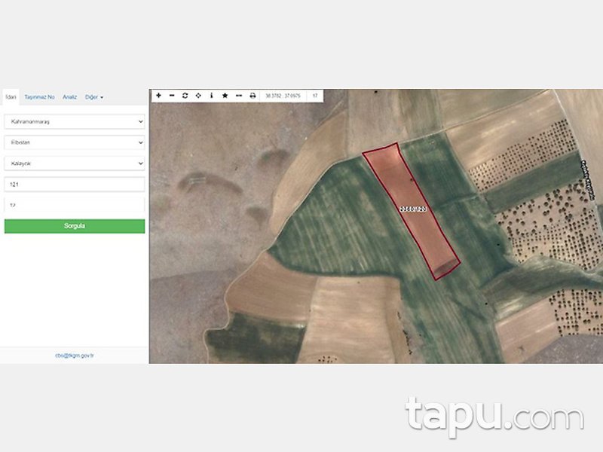Select the distance measure tool
The width and height of the screenshot is (603, 452).
coord(239,96)
